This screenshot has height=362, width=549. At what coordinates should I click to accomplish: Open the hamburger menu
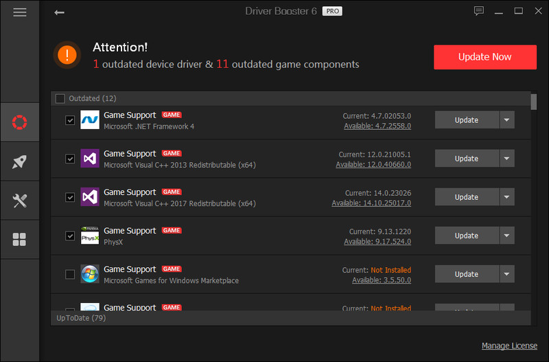(20, 12)
